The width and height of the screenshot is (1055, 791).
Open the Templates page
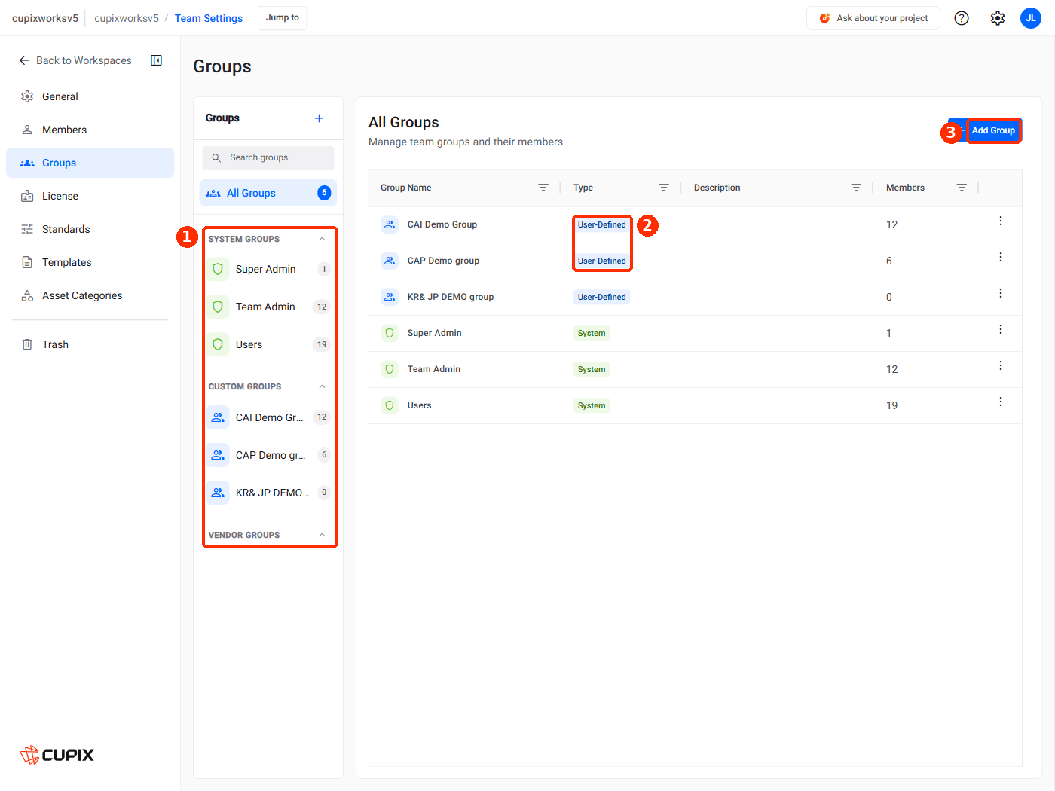[x=90, y=262]
